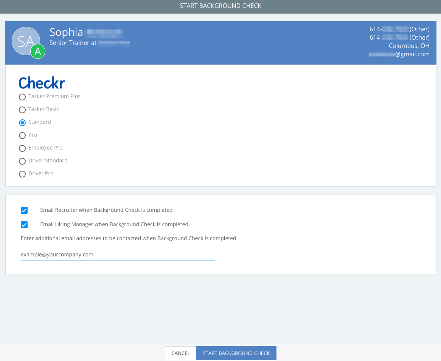Select the Tasker Premium Plus package
Screen dimensions: 441x361
click(22, 97)
